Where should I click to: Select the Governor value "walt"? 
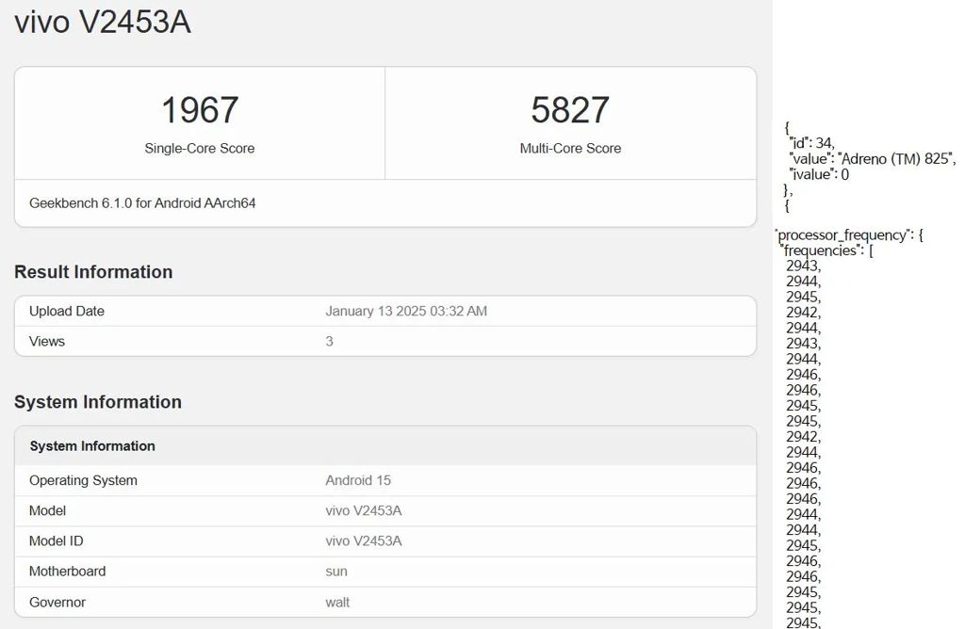(337, 603)
